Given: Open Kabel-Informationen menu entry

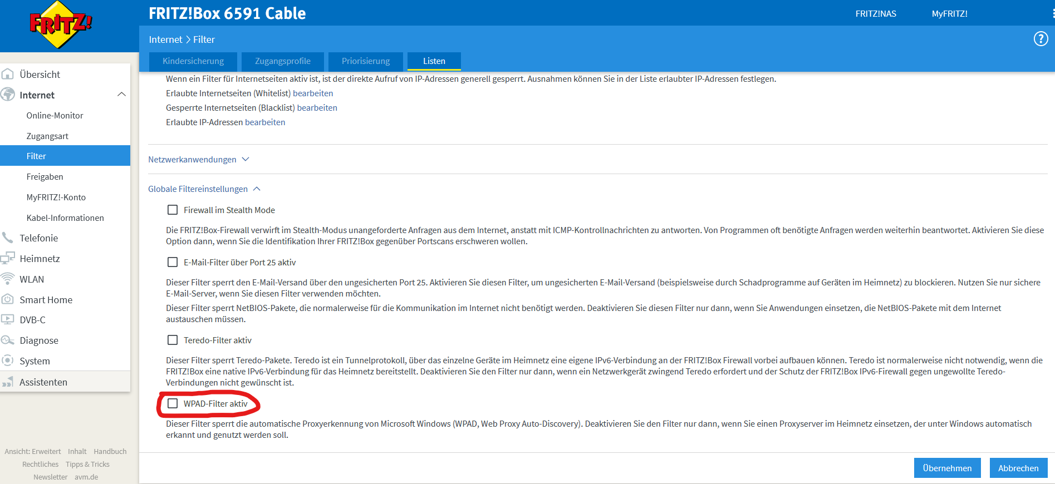Looking at the screenshot, I should click(x=65, y=218).
